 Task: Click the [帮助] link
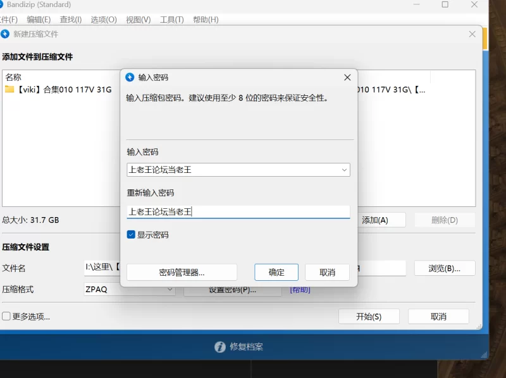pos(300,290)
